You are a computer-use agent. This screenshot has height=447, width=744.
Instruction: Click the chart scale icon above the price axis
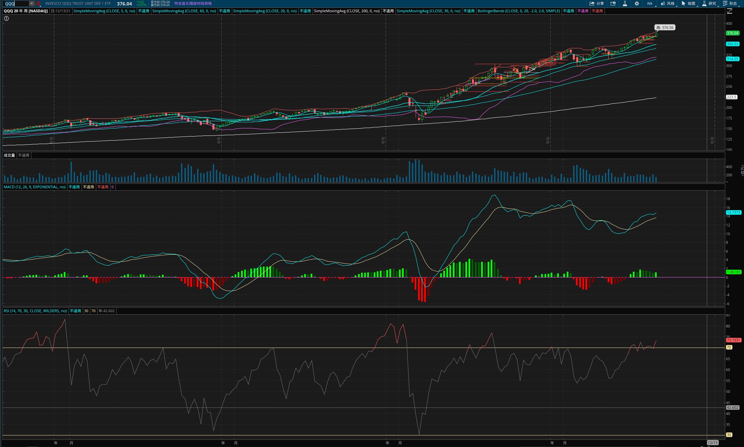[729, 11]
